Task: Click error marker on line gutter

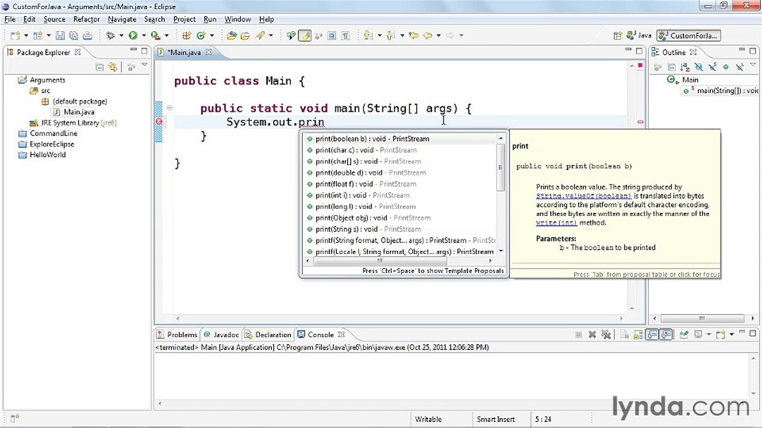Action: 159,122
